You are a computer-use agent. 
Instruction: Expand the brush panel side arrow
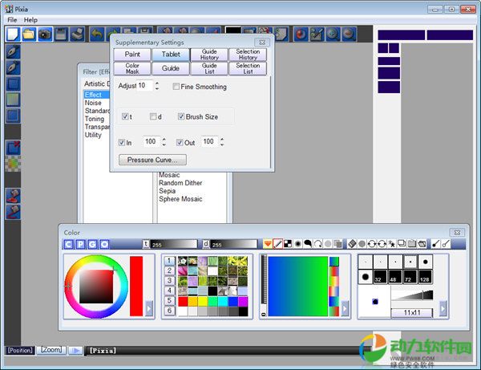click(x=443, y=307)
